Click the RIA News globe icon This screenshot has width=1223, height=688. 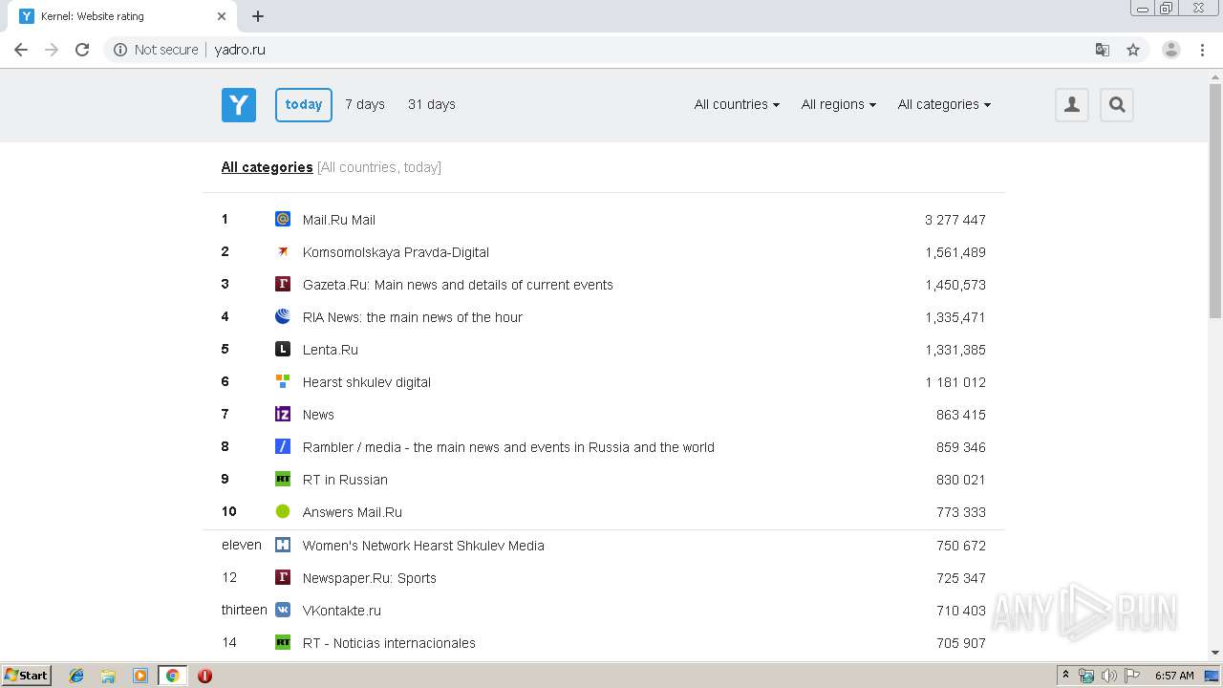(x=283, y=316)
